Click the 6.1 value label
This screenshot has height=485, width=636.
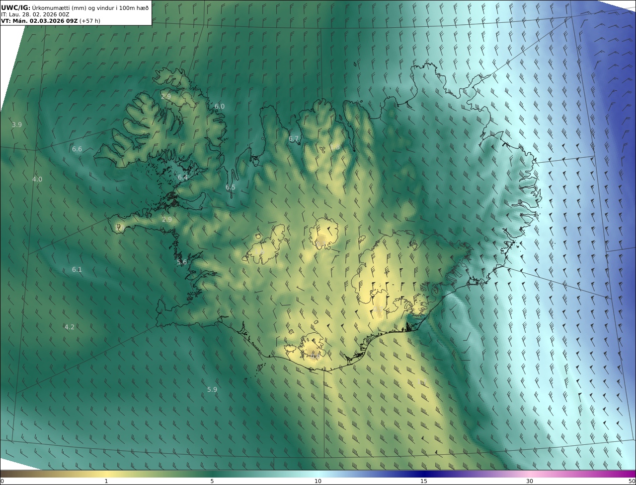pos(77,270)
